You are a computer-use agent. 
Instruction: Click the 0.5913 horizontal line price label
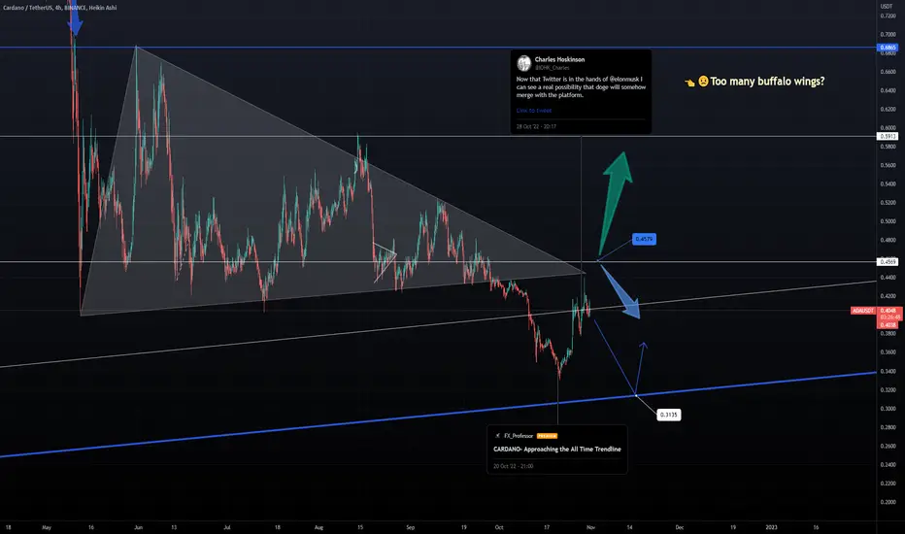[x=888, y=136]
